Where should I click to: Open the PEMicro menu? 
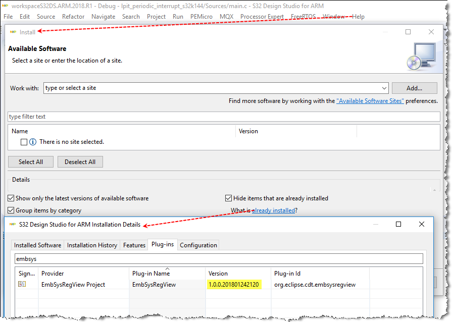coord(201,17)
